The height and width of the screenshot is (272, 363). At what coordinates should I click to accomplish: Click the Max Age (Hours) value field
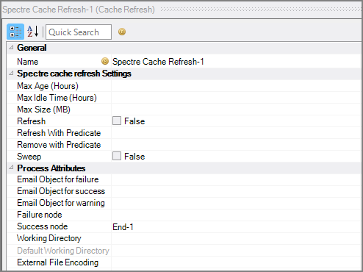(237, 86)
